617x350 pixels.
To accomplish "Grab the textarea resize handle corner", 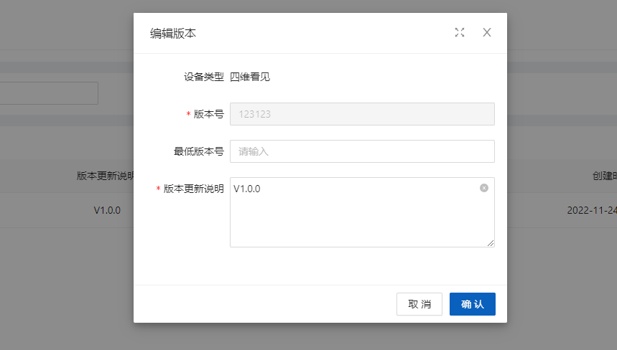I will pyautogui.click(x=491, y=243).
